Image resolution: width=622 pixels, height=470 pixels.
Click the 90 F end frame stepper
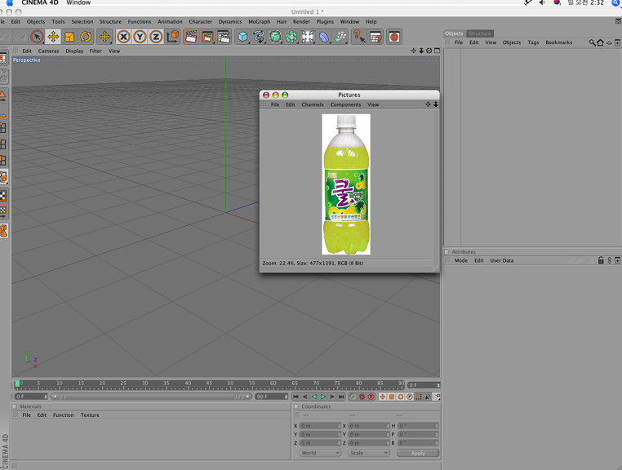[x=286, y=397]
